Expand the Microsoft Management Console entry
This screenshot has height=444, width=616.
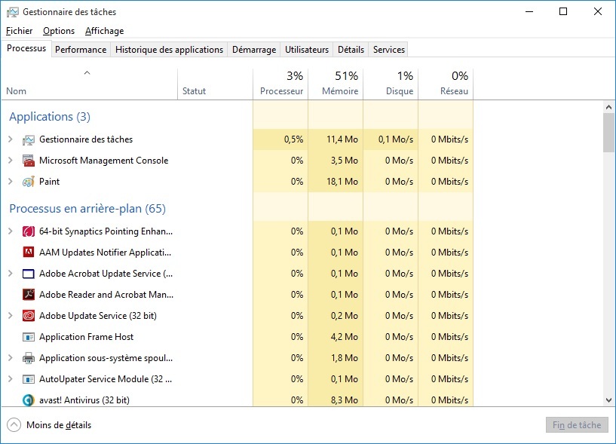pyautogui.click(x=11, y=161)
